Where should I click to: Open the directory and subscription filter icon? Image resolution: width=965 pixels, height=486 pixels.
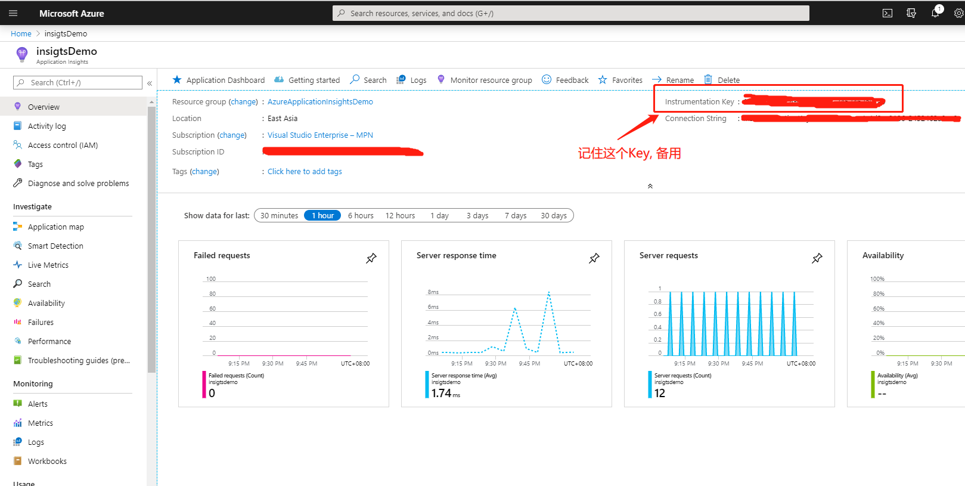911,13
